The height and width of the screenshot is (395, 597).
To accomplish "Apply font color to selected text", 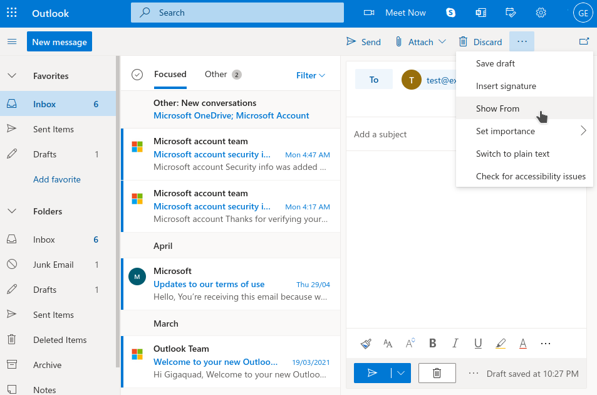I will point(522,343).
